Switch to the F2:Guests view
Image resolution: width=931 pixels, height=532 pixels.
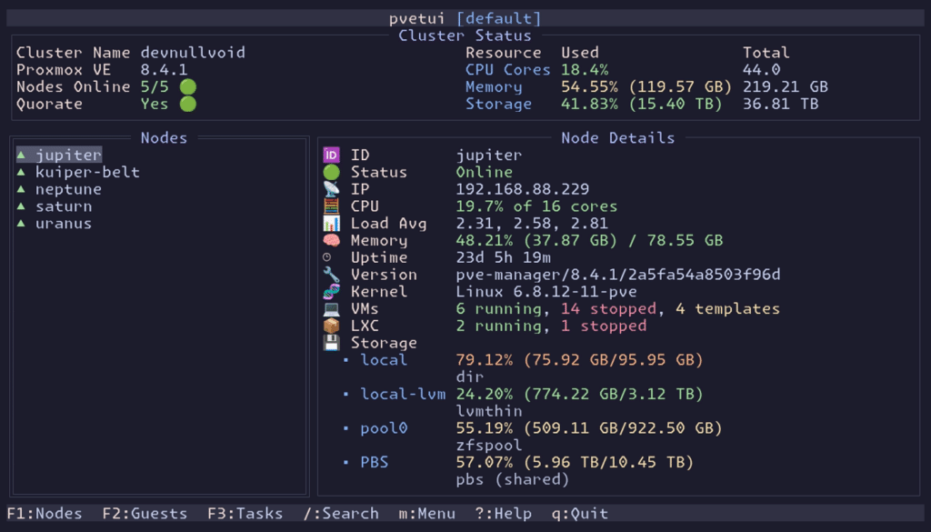coord(145,514)
